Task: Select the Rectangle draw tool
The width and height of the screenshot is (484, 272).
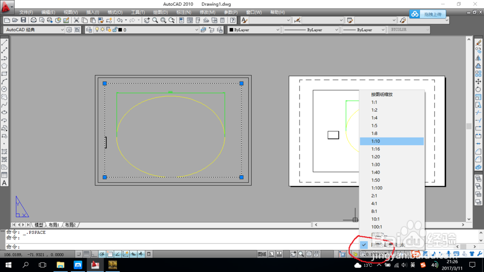Action: click(x=4, y=74)
